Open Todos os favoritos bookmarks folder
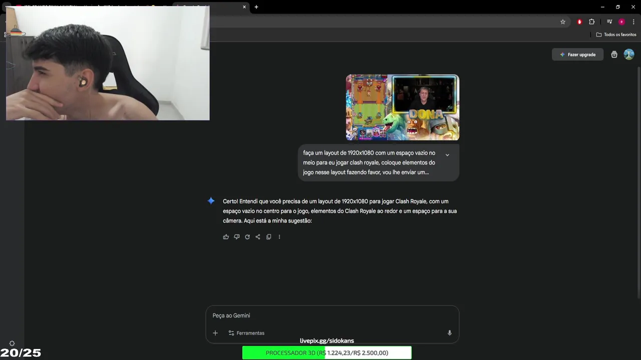This screenshot has width=641, height=360. click(x=616, y=34)
